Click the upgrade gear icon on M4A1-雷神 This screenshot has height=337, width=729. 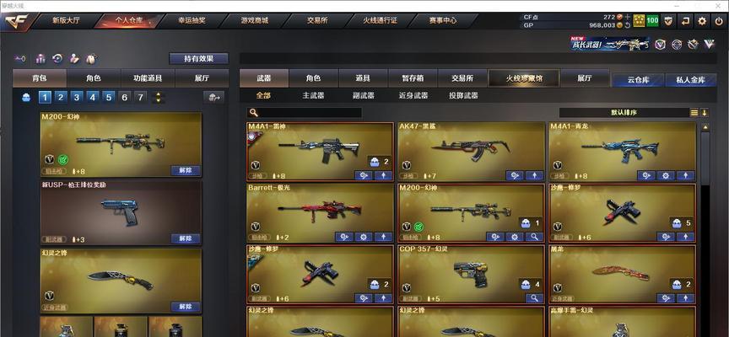click(x=363, y=175)
